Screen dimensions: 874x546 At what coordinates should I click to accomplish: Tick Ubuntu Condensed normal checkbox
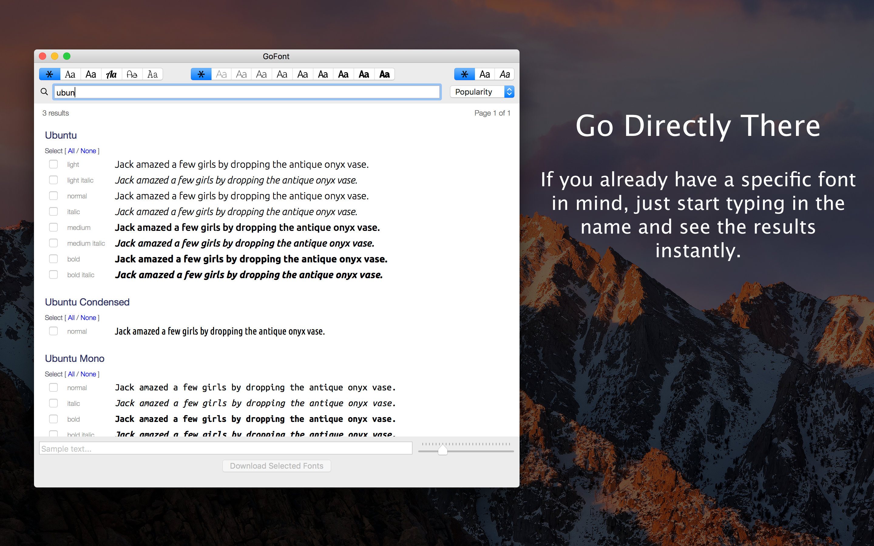coord(53,331)
